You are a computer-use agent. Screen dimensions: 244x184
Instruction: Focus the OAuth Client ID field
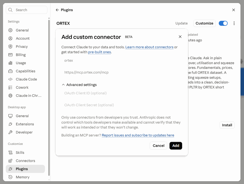(122, 93)
